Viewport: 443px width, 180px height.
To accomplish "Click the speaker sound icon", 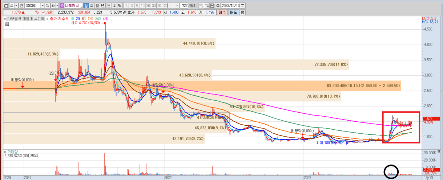I will [x=53, y=5].
